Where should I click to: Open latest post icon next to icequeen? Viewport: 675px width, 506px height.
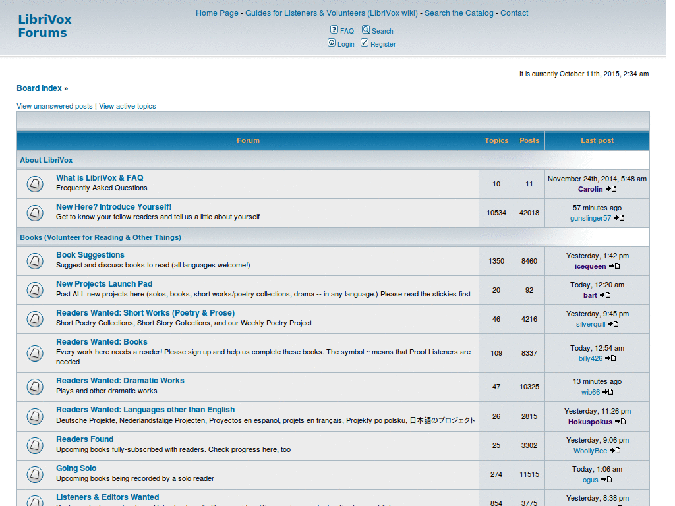click(614, 266)
